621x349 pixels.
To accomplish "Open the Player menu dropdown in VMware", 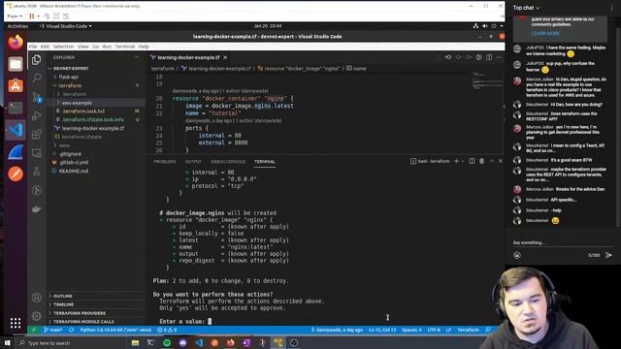I will pyautogui.click(x=15, y=16).
